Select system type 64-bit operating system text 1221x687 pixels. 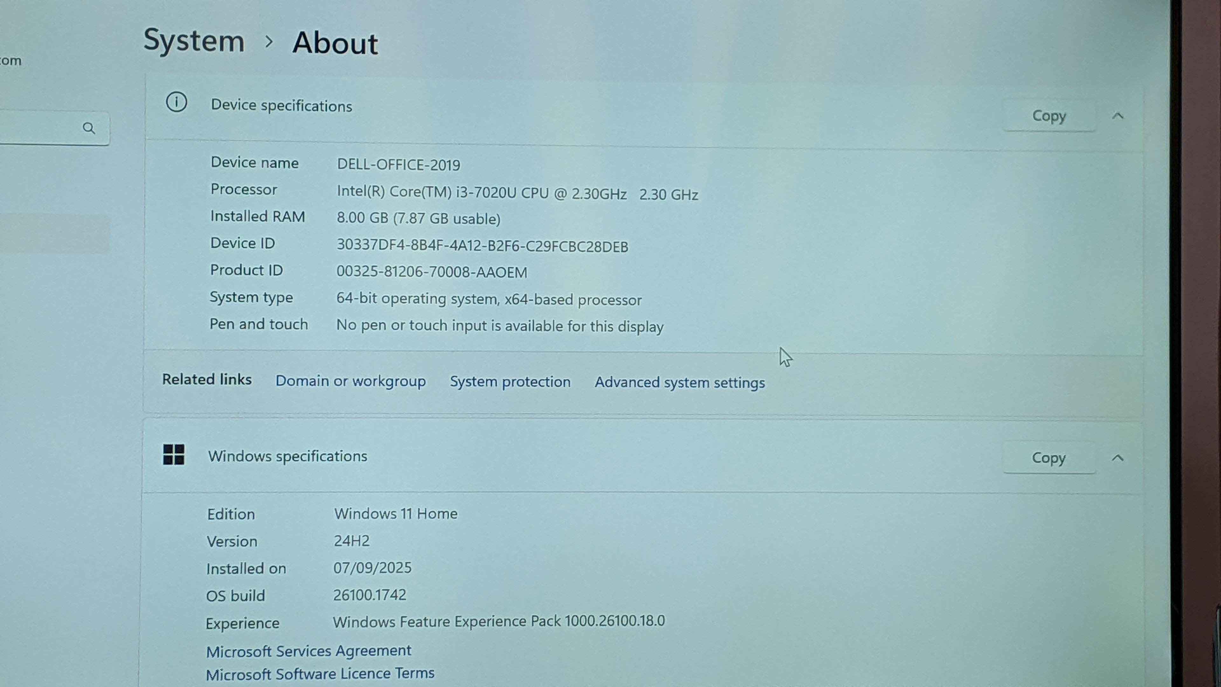coord(489,299)
